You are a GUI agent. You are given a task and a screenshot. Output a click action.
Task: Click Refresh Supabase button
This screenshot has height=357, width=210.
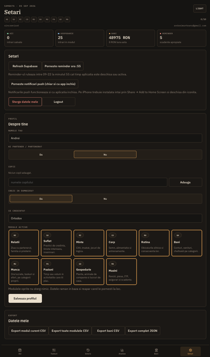25,66
